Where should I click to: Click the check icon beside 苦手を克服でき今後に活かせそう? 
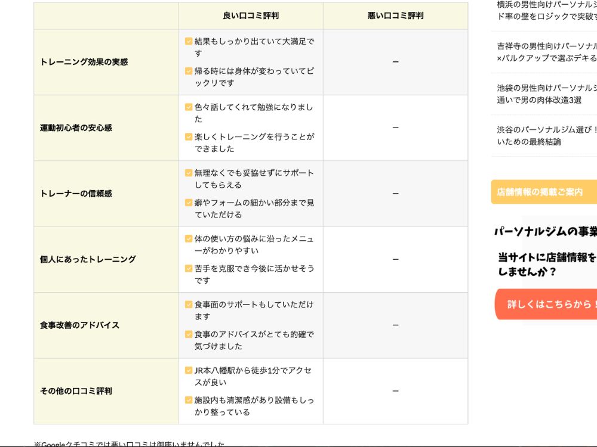pos(189,269)
